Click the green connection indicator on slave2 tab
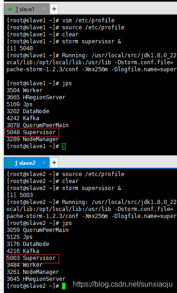The width and height of the screenshot is (177, 293). click(x=9, y=163)
